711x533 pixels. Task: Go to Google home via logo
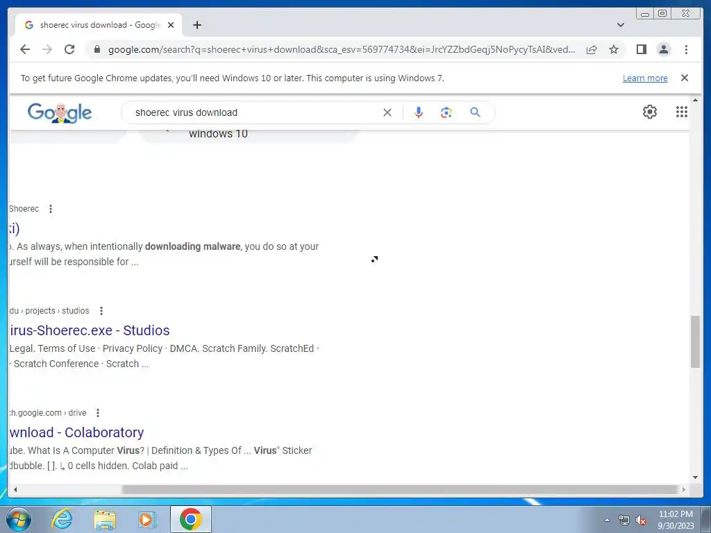[60, 112]
